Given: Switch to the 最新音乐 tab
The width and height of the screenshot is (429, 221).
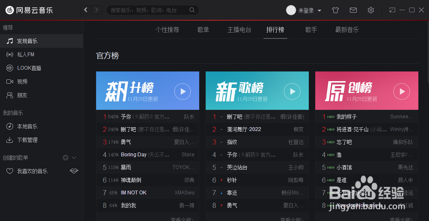Looking at the screenshot, I should [x=347, y=30].
